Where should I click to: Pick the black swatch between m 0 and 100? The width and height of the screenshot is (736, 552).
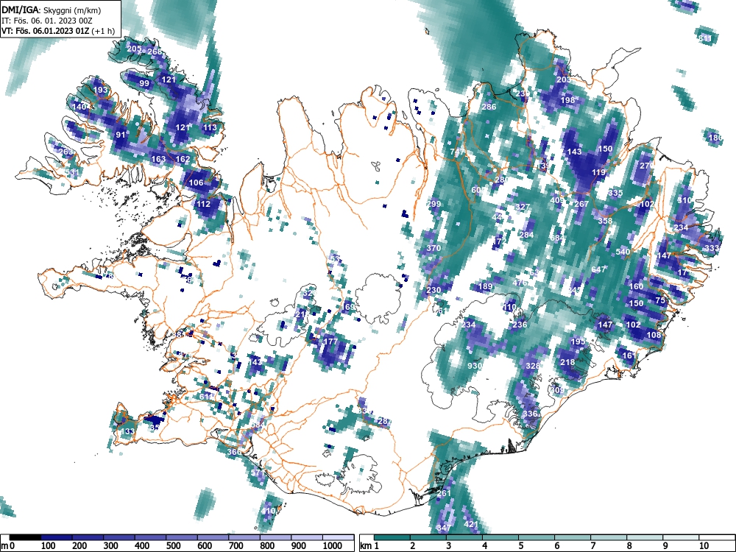[25, 537]
